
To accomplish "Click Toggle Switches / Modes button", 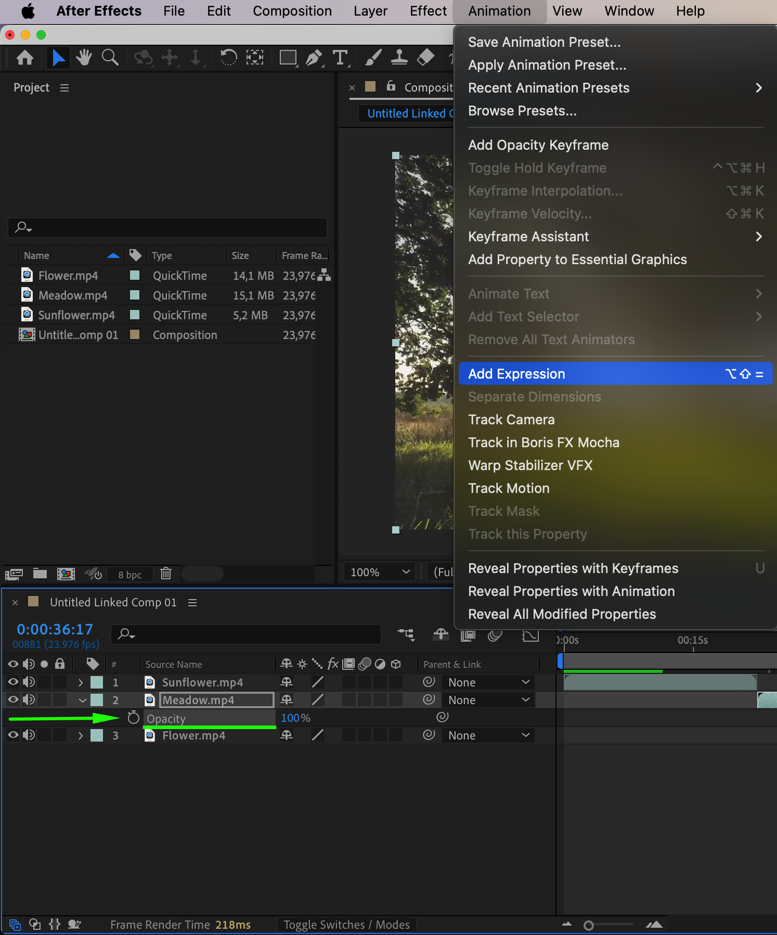I will [x=346, y=925].
